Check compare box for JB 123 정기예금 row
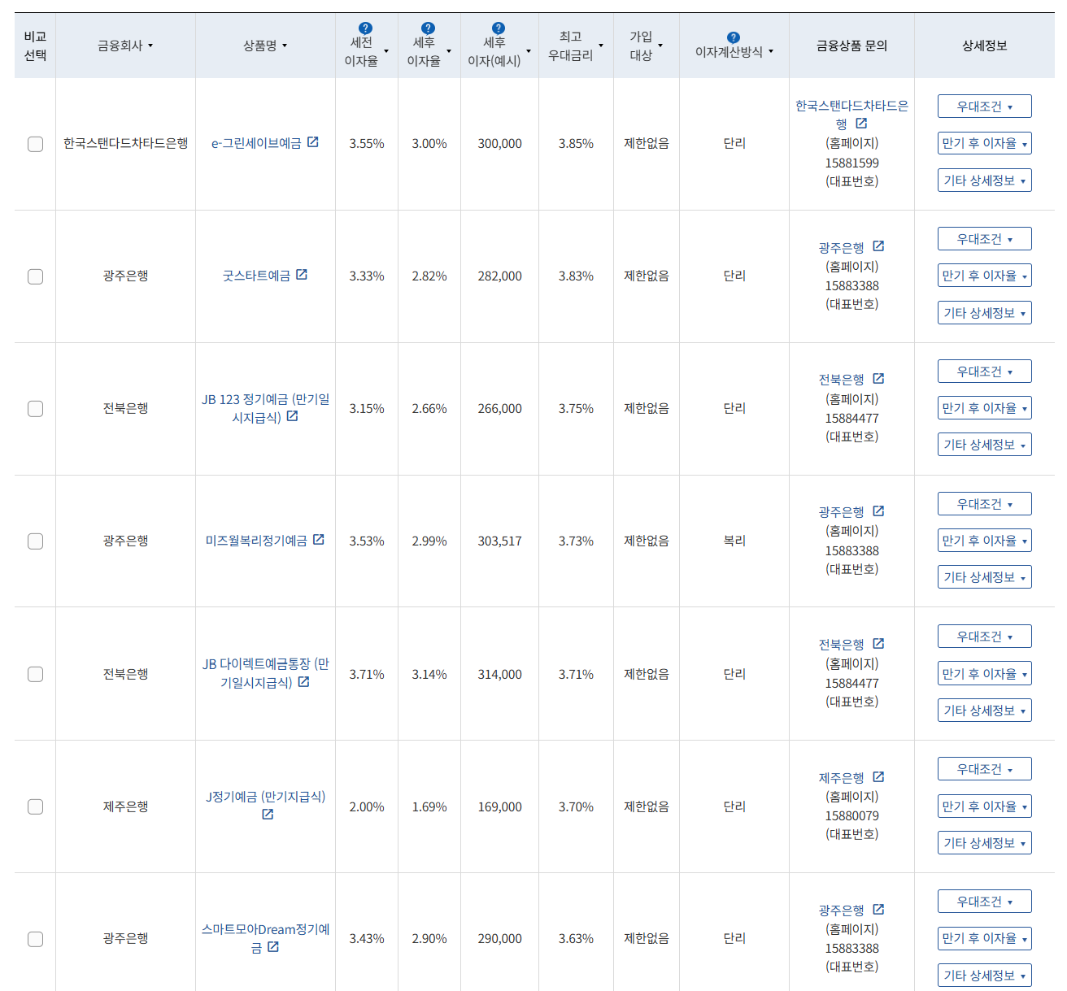Viewport: 1067px width, 991px height. coord(35,409)
